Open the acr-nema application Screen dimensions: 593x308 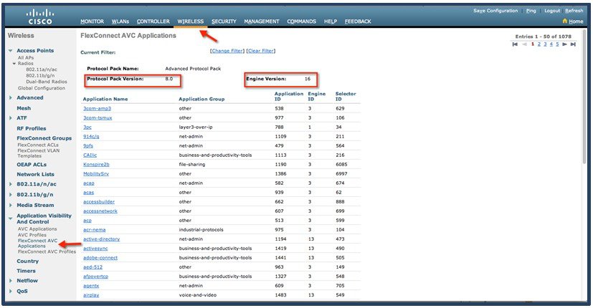tap(94, 230)
